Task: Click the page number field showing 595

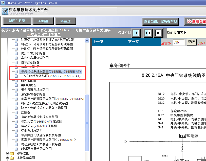Action: 179,42
